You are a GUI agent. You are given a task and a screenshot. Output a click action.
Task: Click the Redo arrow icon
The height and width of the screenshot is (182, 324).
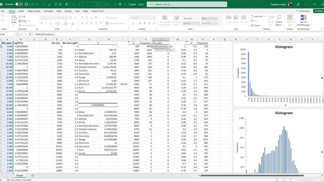3,21
